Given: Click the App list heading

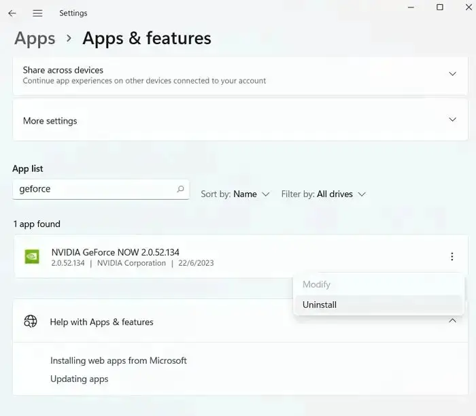Looking at the screenshot, I should pos(28,169).
